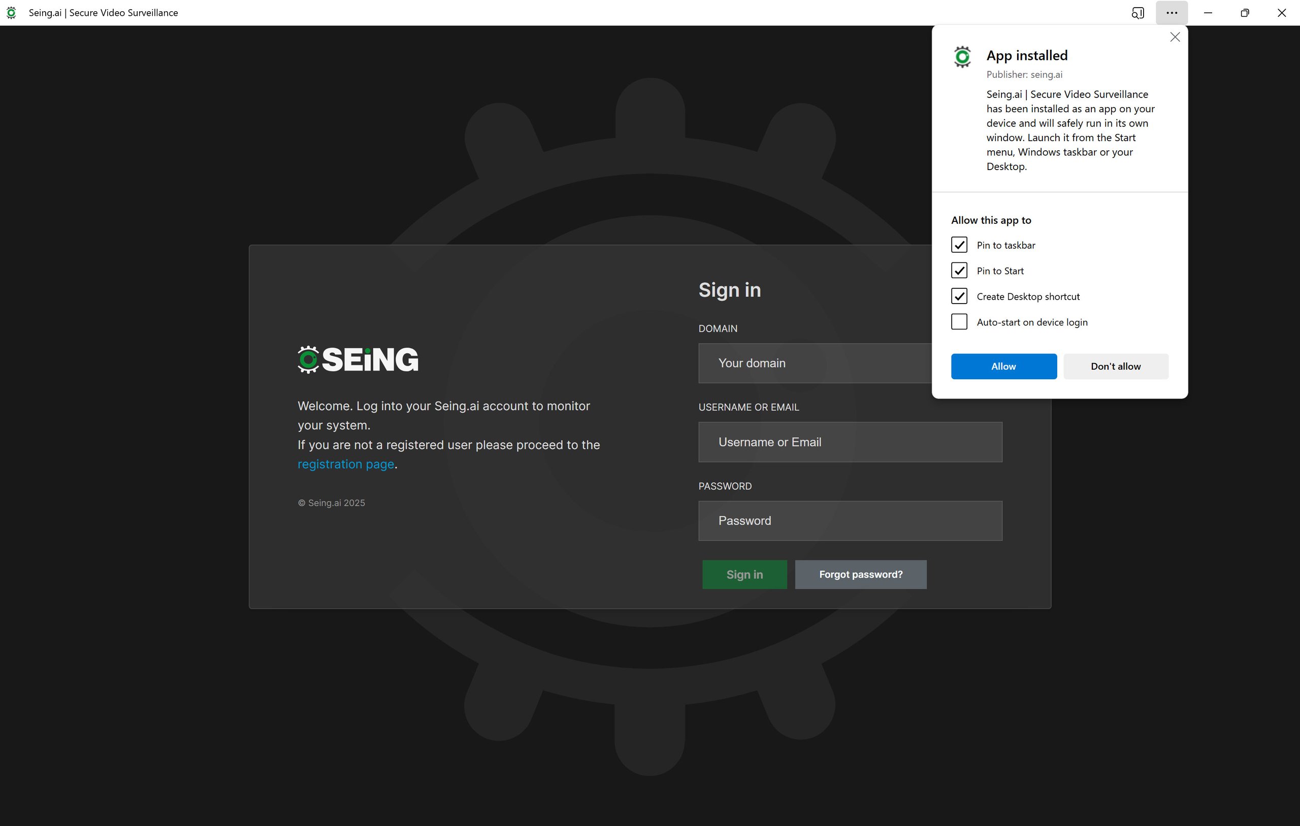The height and width of the screenshot is (826, 1300).
Task: Click the Seing.ai icon in title bar
Action: (11, 12)
